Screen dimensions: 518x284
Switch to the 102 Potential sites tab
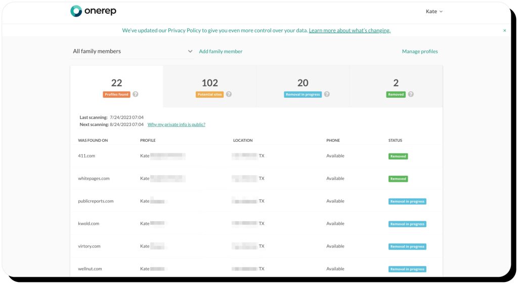tap(210, 87)
